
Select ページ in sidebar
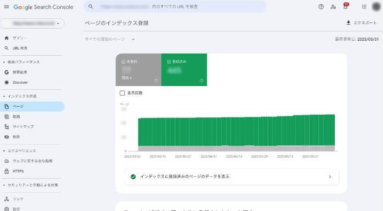[32, 107]
